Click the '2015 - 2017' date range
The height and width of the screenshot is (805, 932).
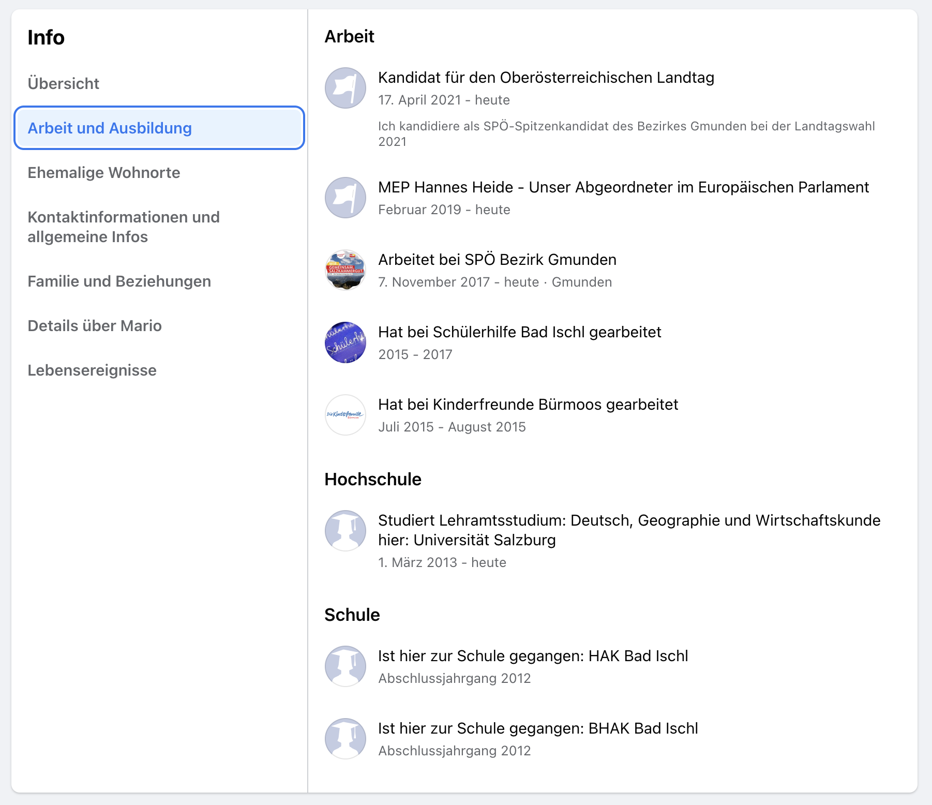[415, 354]
